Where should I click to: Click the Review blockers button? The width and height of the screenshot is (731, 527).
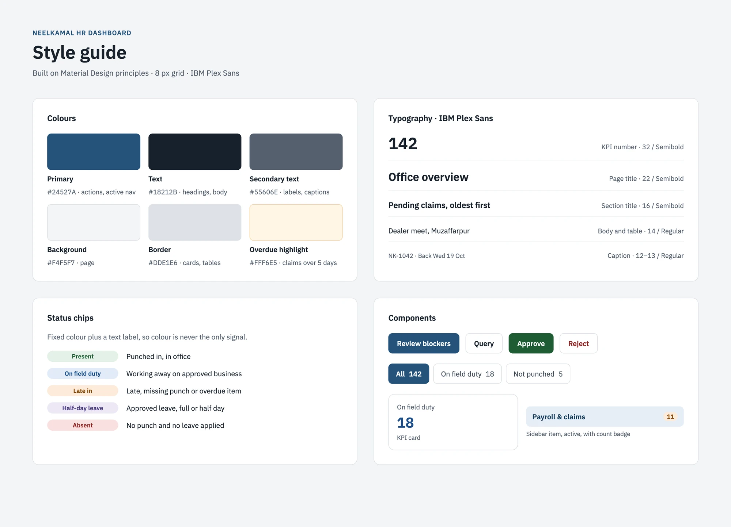tap(424, 343)
